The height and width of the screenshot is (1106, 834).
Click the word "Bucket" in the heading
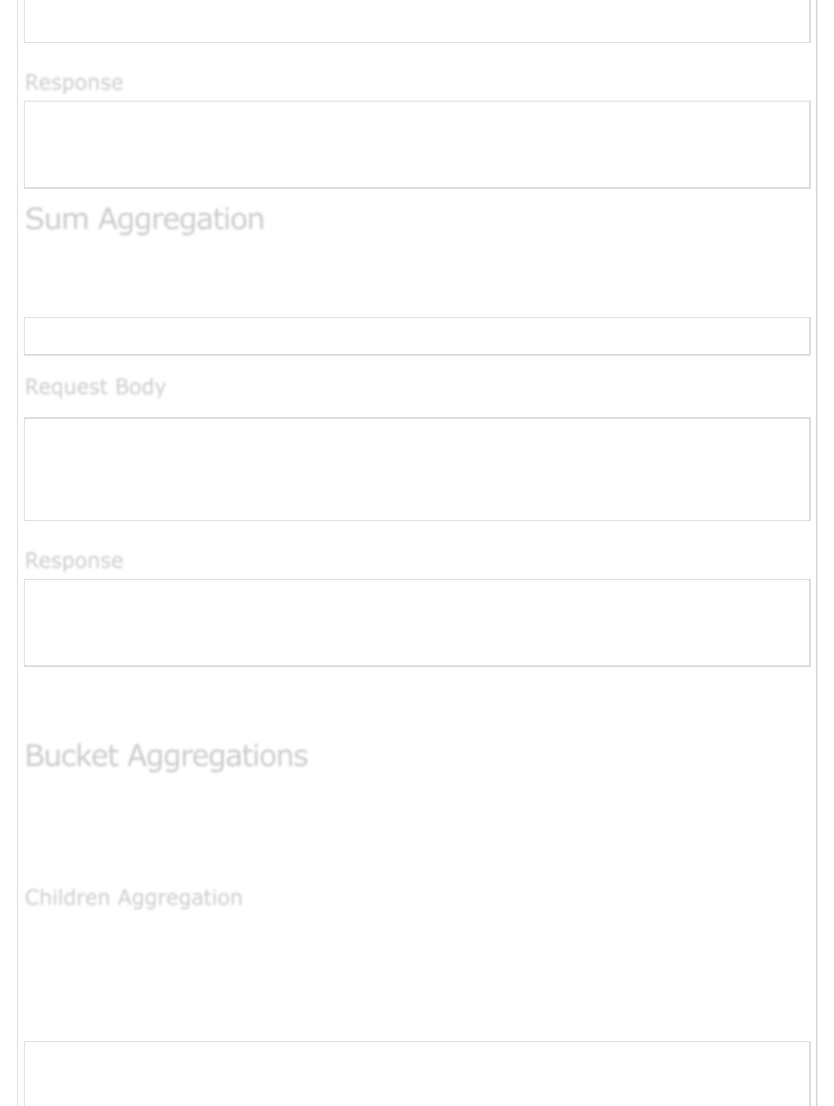pyautogui.click(x=71, y=756)
